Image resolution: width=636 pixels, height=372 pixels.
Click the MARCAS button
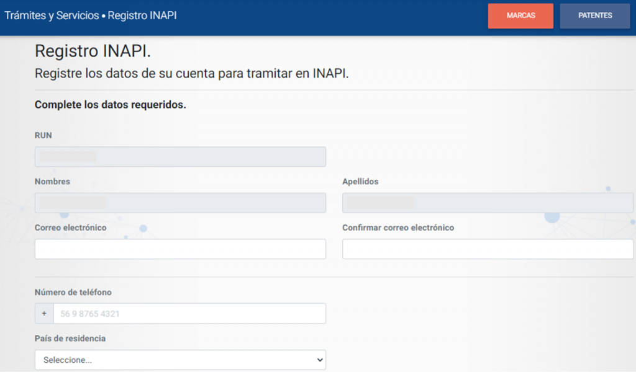pos(520,16)
